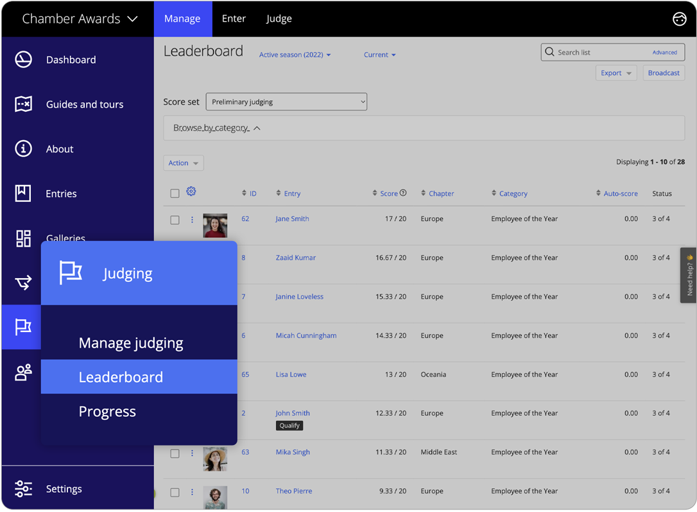Check the select-all box in the table header

pyautogui.click(x=175, y=193)
